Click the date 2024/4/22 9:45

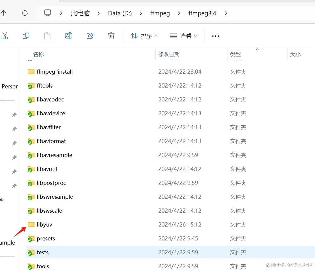[178, 238]
